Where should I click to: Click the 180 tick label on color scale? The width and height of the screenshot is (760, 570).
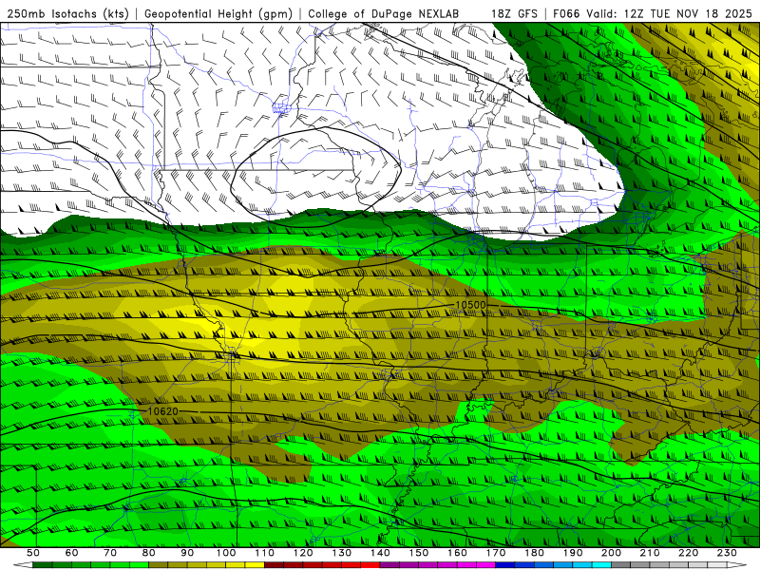click(x=535, y=553)
